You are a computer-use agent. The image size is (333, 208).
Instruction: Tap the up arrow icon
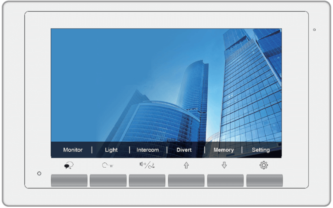pos(186,165)
